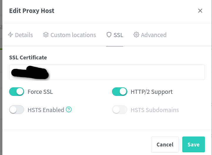Enable the HSTS Enabled toggle

coord(16,110)
